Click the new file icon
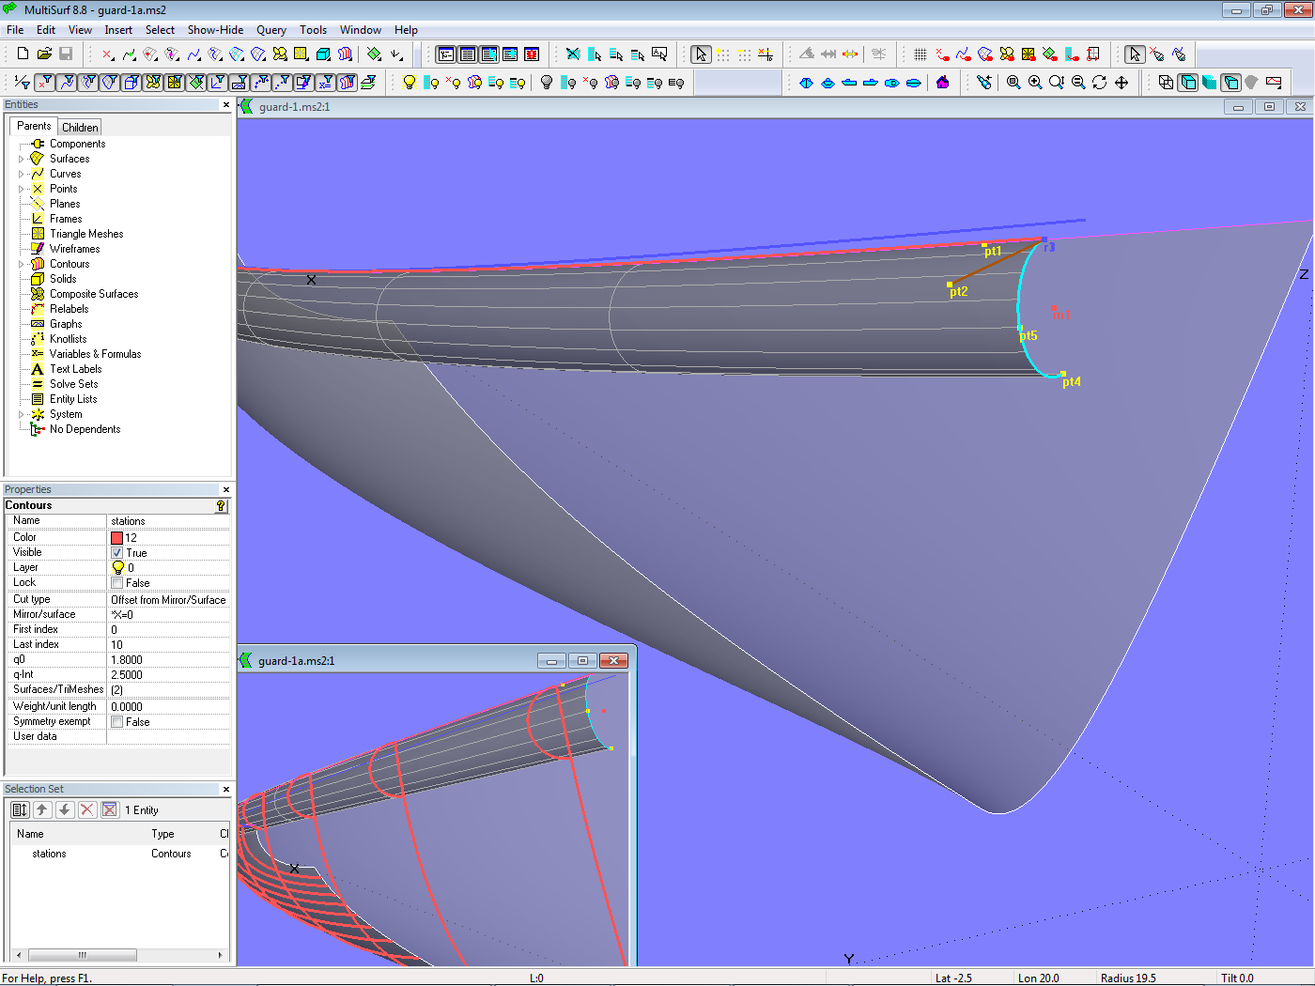Screen dimensions: 1315x986 click(x=23, y=54)
